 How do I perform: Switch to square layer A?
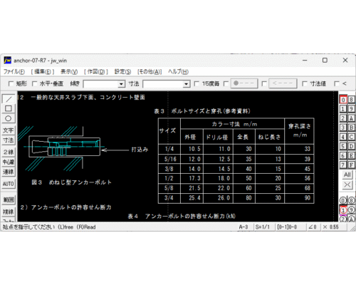point(351,118)
